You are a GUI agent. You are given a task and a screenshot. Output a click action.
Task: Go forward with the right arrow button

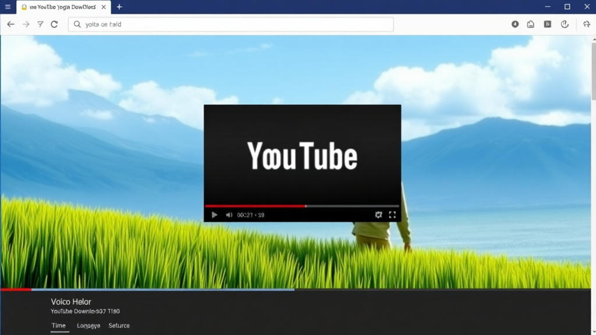26,24
